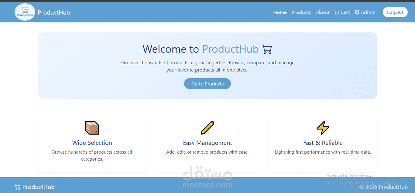This screenshot has width=415, height=193.
Task: Click the Go to Products button
Action: click(x=207, y=84)
